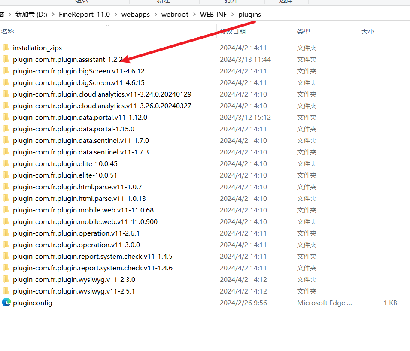Screen dimensions: 410x351
Task: Open webroot breadcrumb segment
Action: point(175,14)
